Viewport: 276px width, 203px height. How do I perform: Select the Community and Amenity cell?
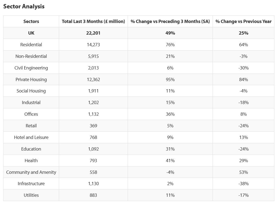tap(31, 172)
